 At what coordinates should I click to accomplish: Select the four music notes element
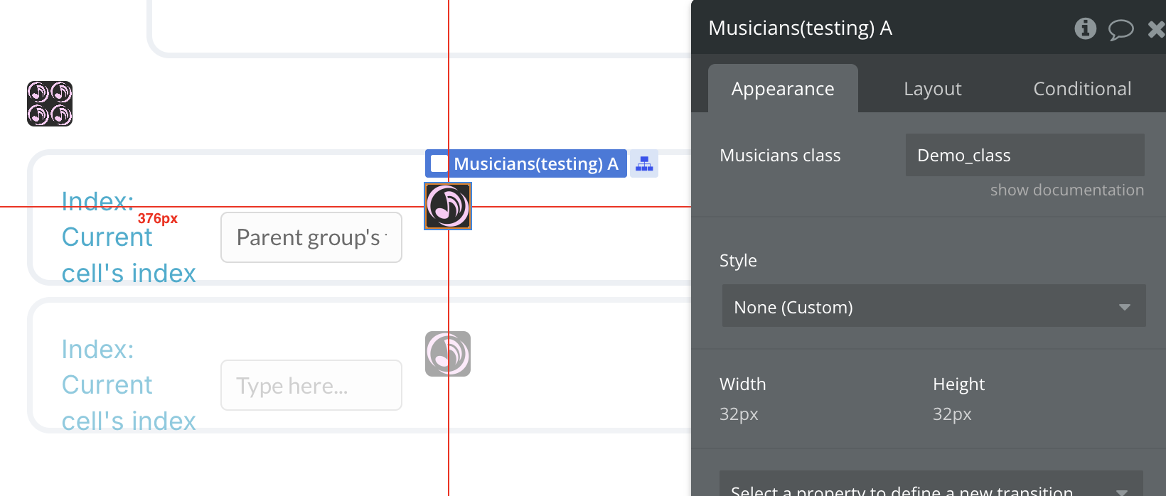pyautogui.click(x=50, y=104)
